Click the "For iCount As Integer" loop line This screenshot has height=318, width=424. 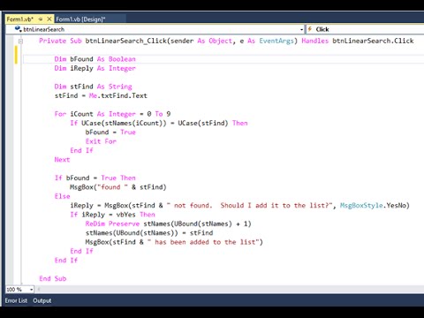pos(112,114)
